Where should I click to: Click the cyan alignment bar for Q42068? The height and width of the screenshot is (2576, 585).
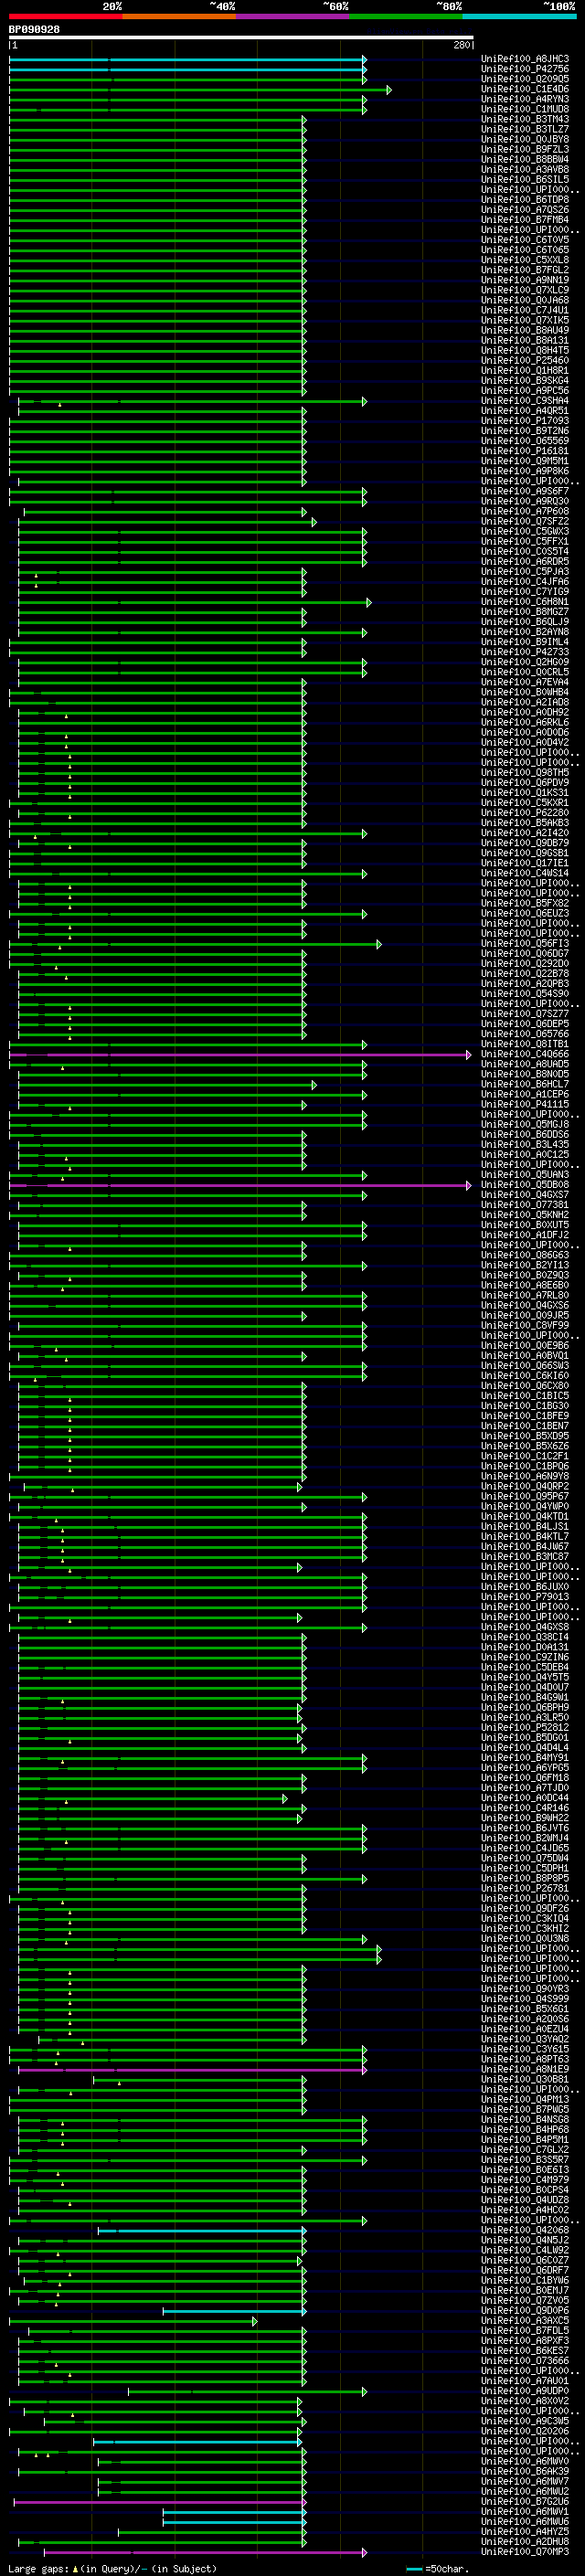click(x=201, y=2231)
